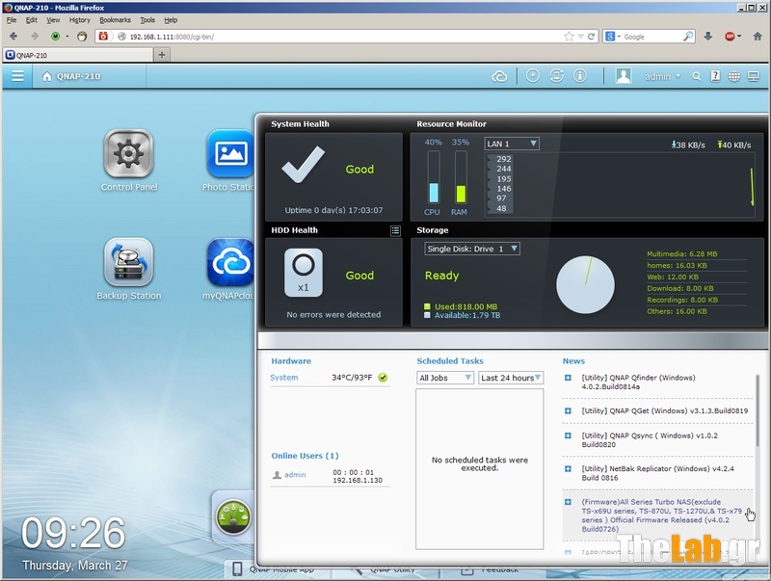Expand the NetBak Replicator news item

pos(568,468)
